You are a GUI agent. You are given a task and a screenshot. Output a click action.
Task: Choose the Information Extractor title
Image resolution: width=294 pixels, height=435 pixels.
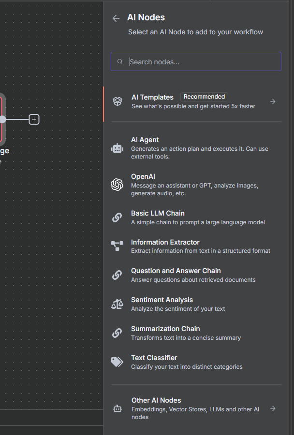(x=165, y=242)
